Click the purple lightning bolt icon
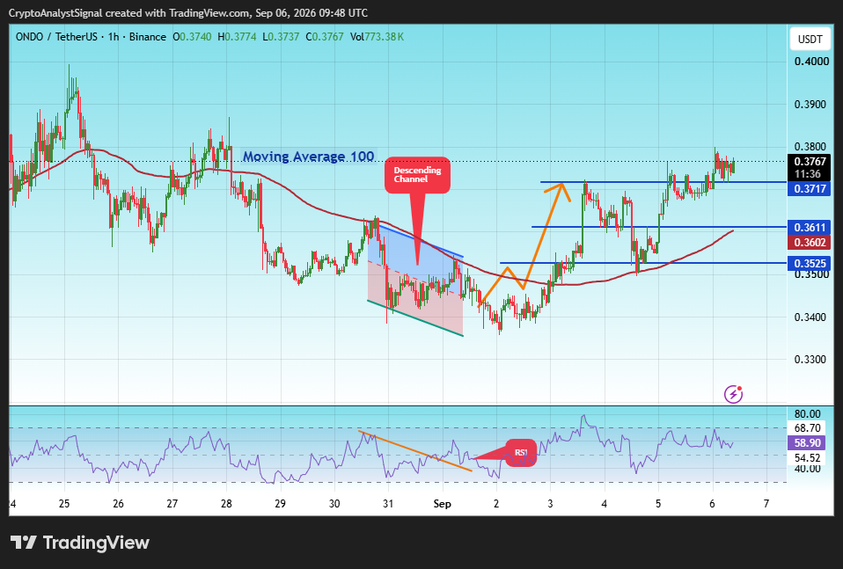Viewport: 843px width, 569px height. [733, 394]
